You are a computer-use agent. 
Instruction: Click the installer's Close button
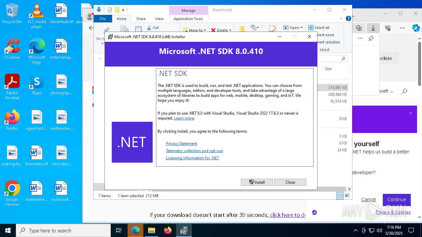click(x=290, y=182)
